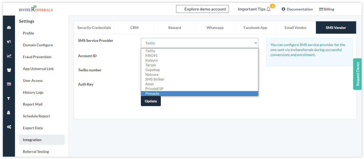
Task: Click the users group icon in sidebar
Action: (x=9, y=70)
